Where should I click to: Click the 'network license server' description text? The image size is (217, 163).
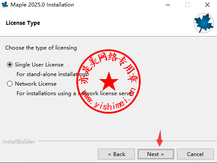[75, 93]
